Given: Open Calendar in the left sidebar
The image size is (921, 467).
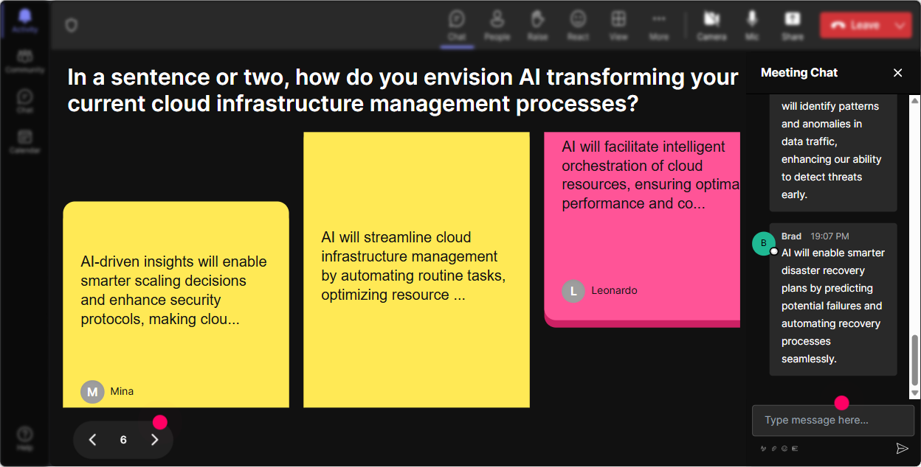Looking at the screenshot, I should (25, 141).
